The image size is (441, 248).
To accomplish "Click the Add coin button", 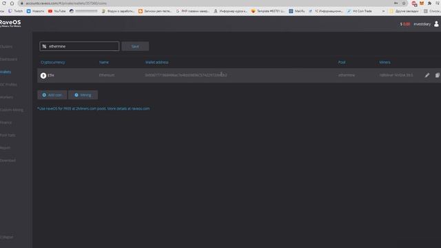I will click(52, 95).
